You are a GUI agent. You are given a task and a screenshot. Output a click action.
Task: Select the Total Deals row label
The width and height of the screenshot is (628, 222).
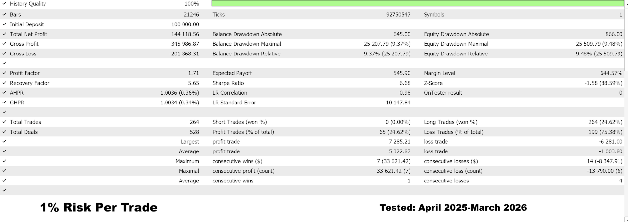(x=24, y=132)
